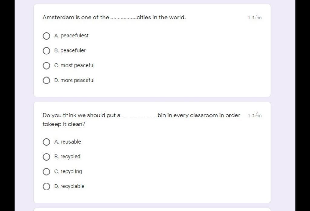Click the 'A. reusable' answer text
310x211 pixels.
tap(68, 142)
